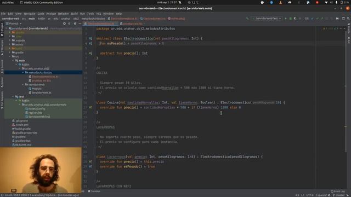Open the Project panel settings gear
351x197 pixels.
click(x=75, y=24)
